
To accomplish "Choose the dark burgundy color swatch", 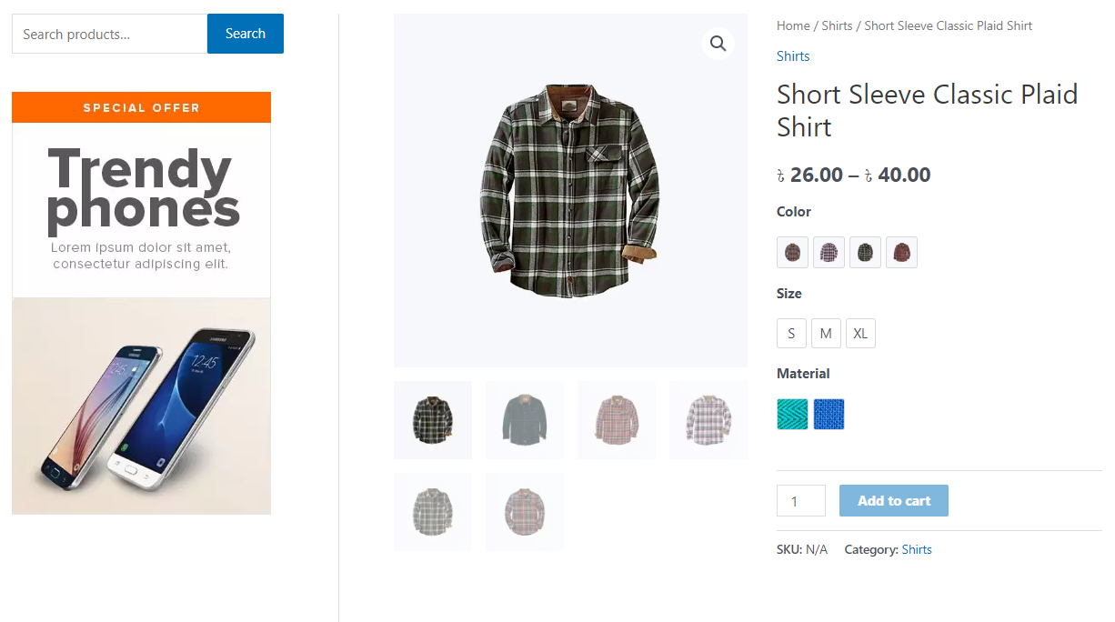I will (901, 252).
